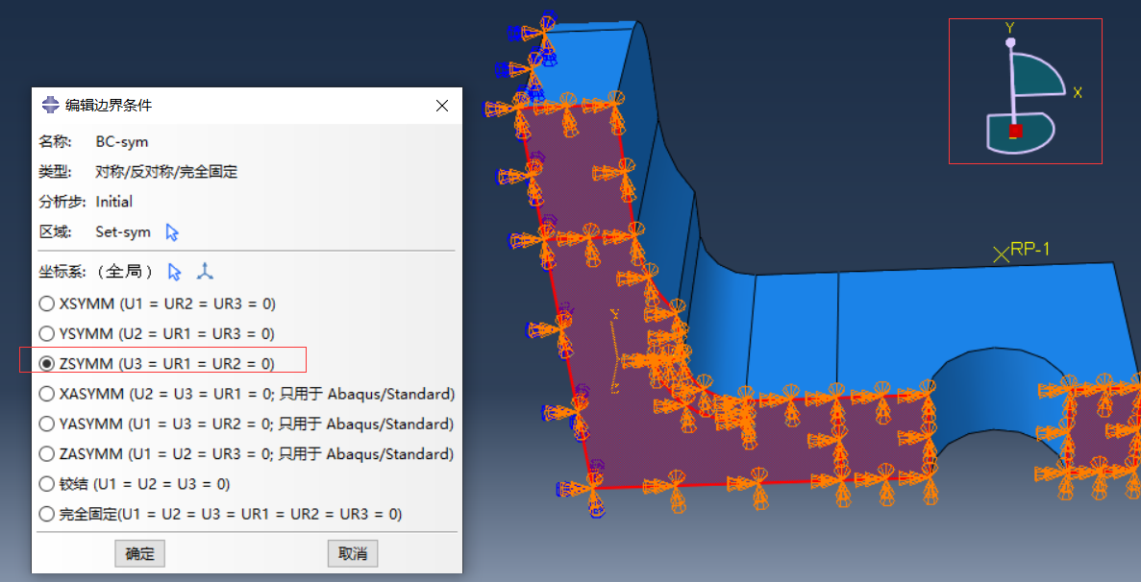This screenshot has width=1141, height=582.
Task: Click the red square at view triad origin
Action: click(x=1015, y=131)
